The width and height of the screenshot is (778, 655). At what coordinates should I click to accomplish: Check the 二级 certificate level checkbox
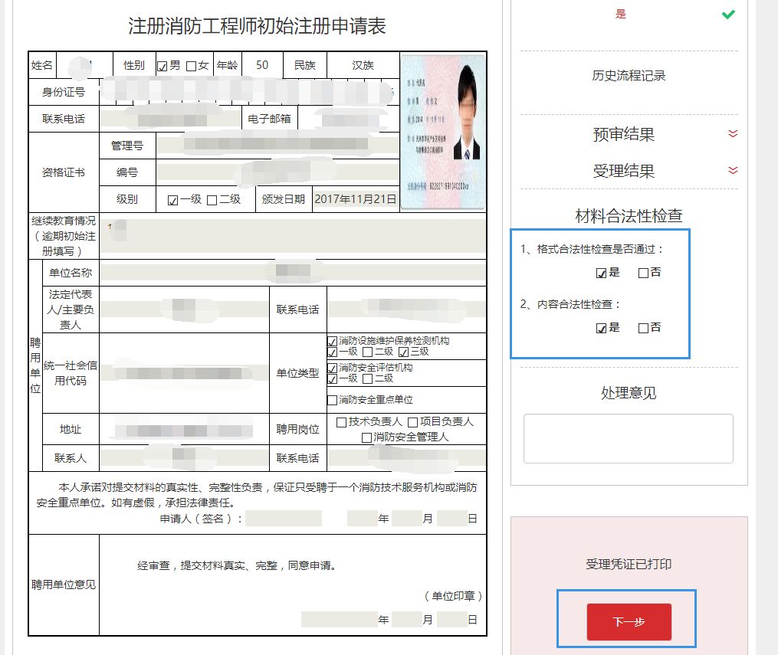pos(213,198)
